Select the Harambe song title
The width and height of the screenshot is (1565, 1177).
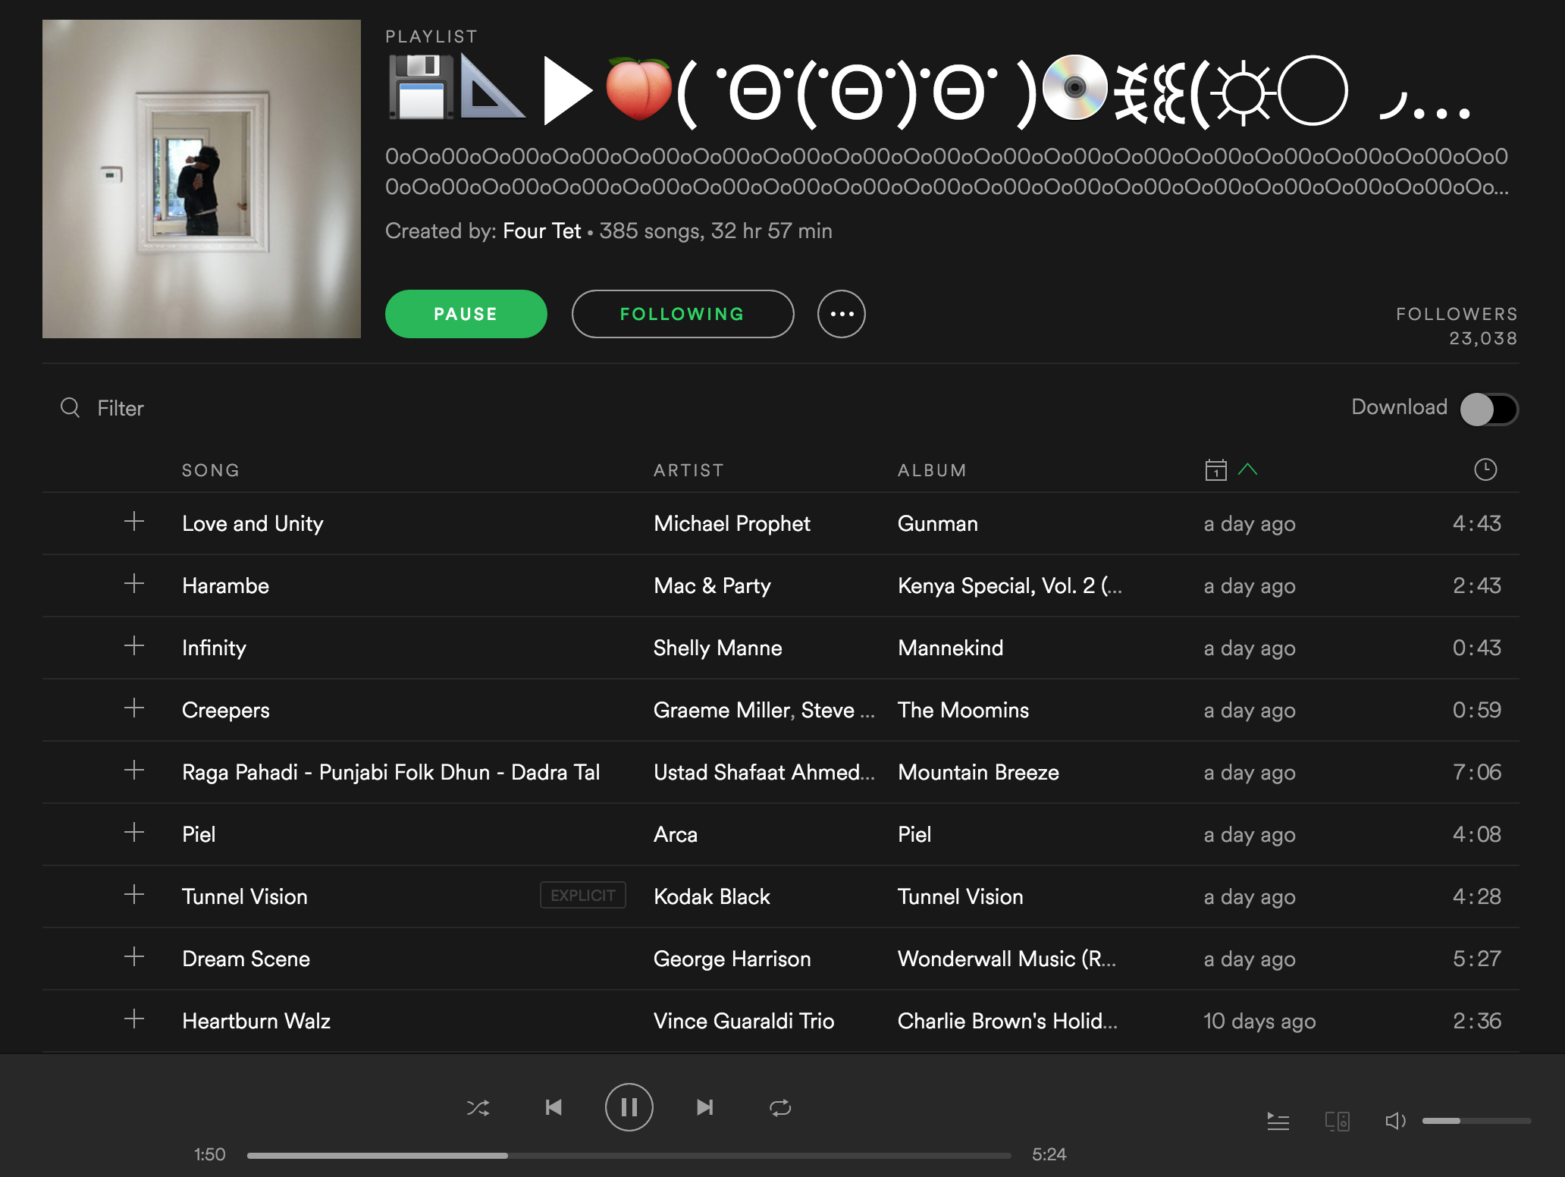[225, 585]
